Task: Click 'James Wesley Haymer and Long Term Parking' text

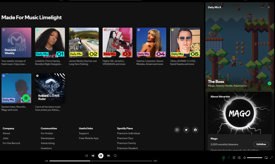Action: click(x=83, y=63)
